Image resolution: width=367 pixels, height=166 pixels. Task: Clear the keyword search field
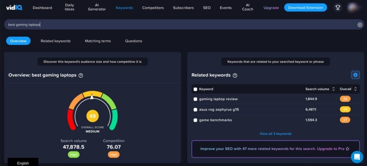point(359,25)
